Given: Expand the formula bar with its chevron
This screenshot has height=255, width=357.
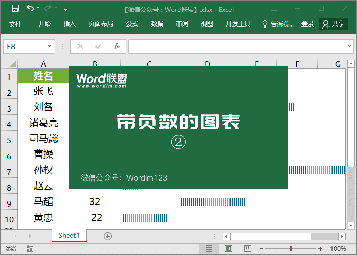Looking at the screenshot, I should [349, 46].
